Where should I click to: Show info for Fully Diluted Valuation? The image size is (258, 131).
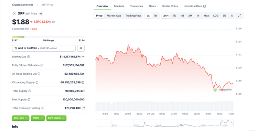[x=42, y=65]
